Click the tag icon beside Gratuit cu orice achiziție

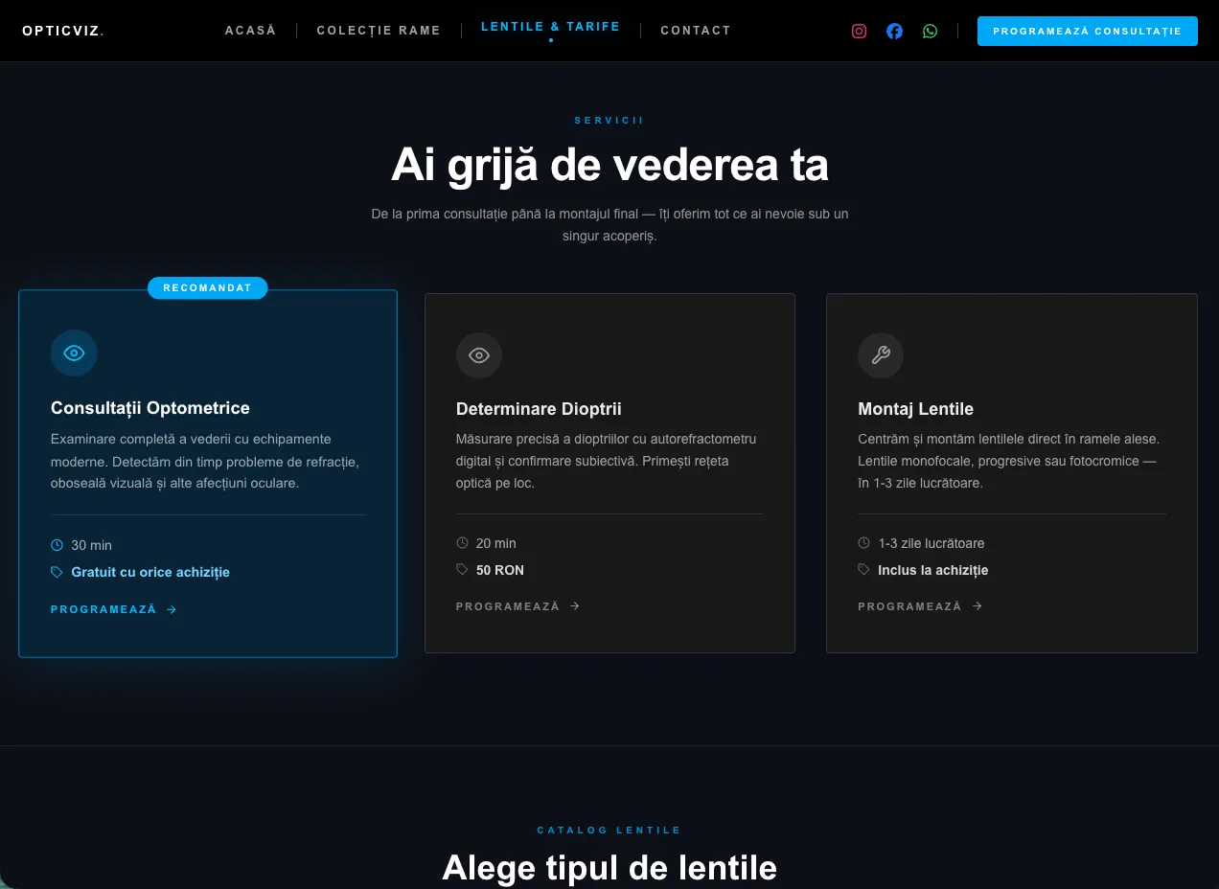[57, 572]
